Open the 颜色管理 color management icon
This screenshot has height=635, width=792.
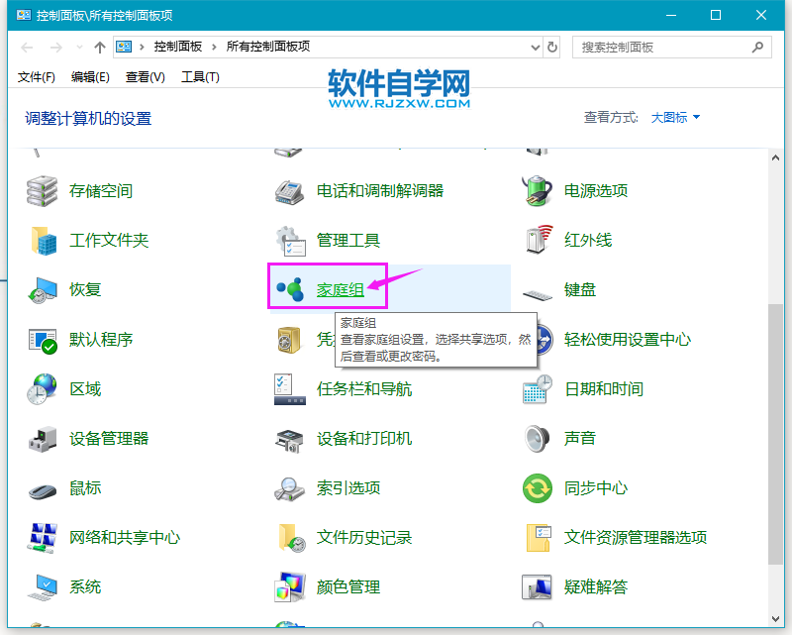290,586
